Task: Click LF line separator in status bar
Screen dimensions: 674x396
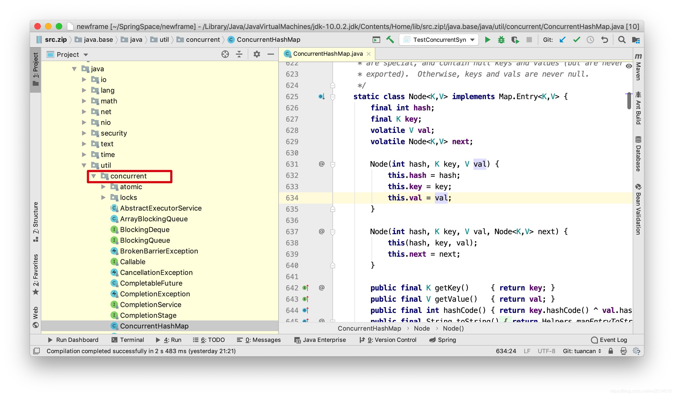Action: (527, 351)
